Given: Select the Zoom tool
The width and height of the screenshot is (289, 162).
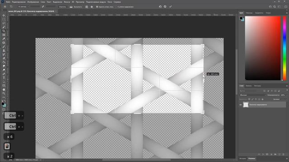Looking at the screenshot, I should pyautogui.click(x=4, y=93).
